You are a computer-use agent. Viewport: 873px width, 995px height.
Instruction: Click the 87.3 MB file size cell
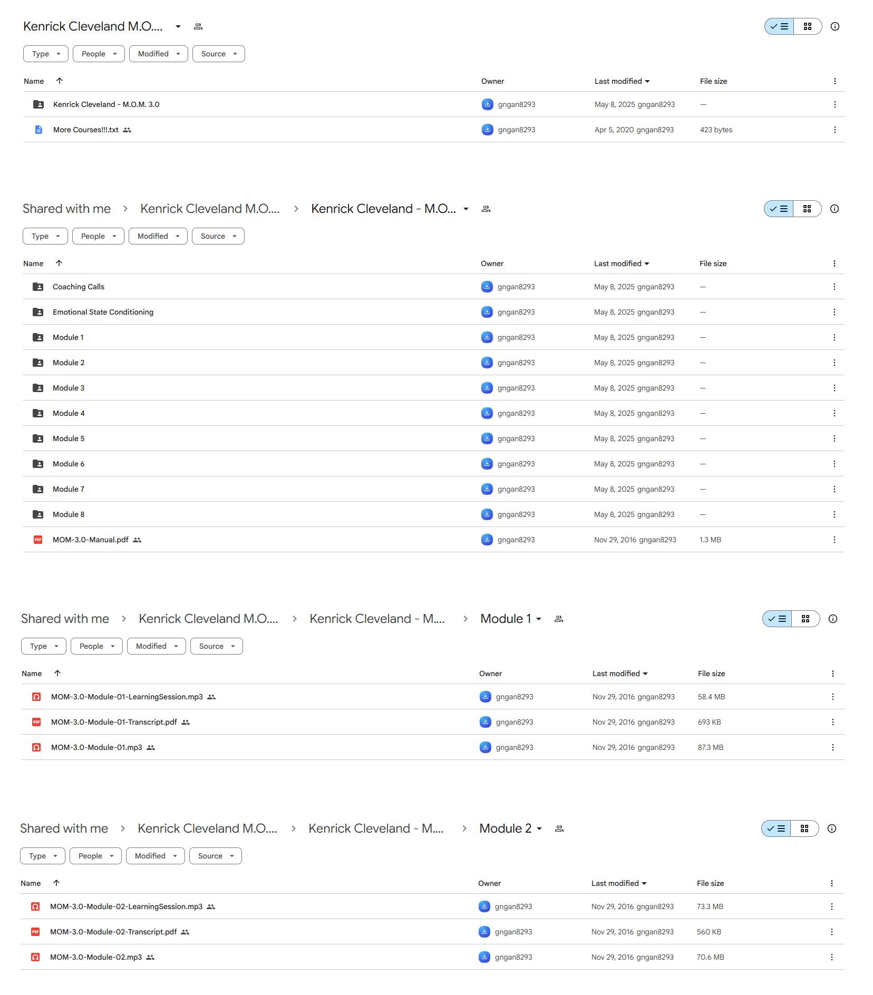tap(710, 747)
